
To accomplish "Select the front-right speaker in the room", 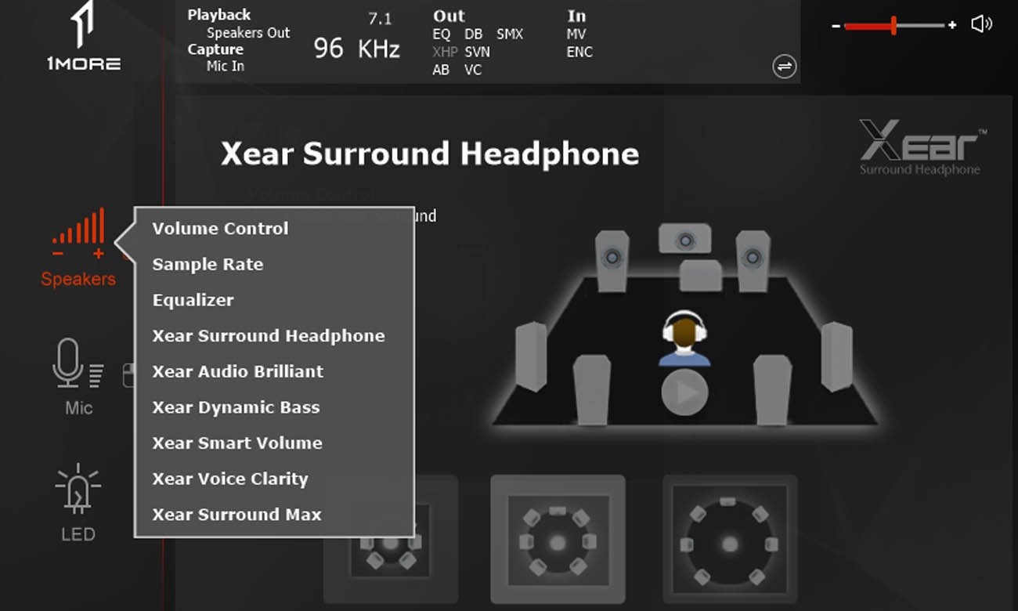I will (753, 259).
